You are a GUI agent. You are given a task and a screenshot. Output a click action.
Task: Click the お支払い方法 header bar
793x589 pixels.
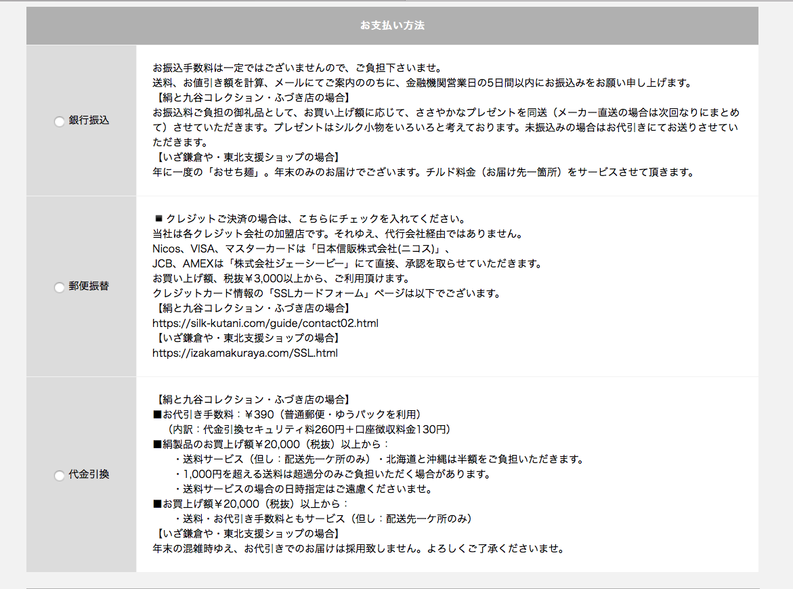click(x=392, y=26)
